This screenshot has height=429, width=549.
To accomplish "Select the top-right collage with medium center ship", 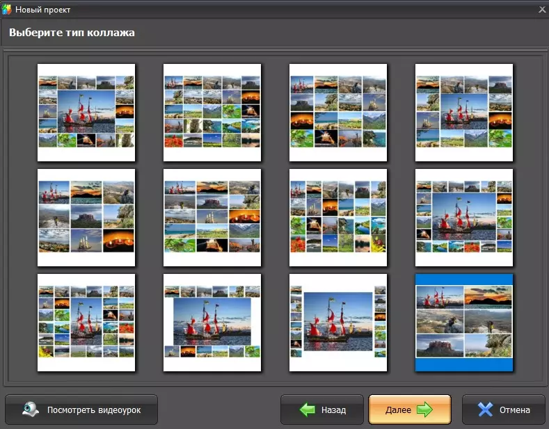I will (x=464, y=113).
